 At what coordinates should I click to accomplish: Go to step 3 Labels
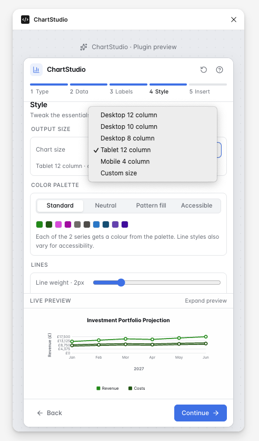[128, 89]
